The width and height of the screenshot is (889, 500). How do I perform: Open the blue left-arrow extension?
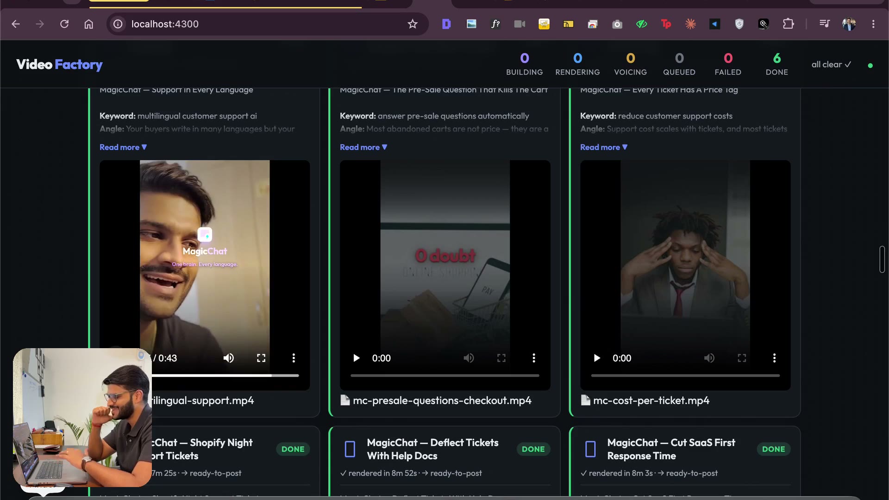[x=715, y=24]
